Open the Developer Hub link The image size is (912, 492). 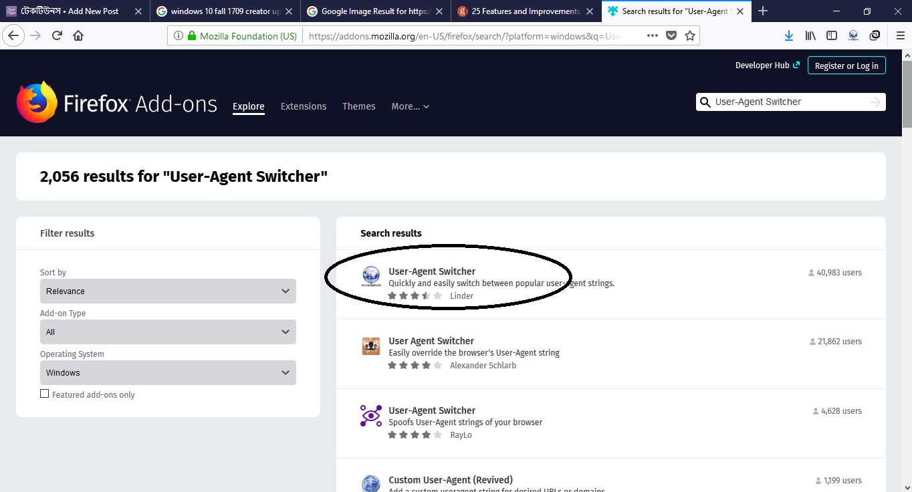coord(767,66)
